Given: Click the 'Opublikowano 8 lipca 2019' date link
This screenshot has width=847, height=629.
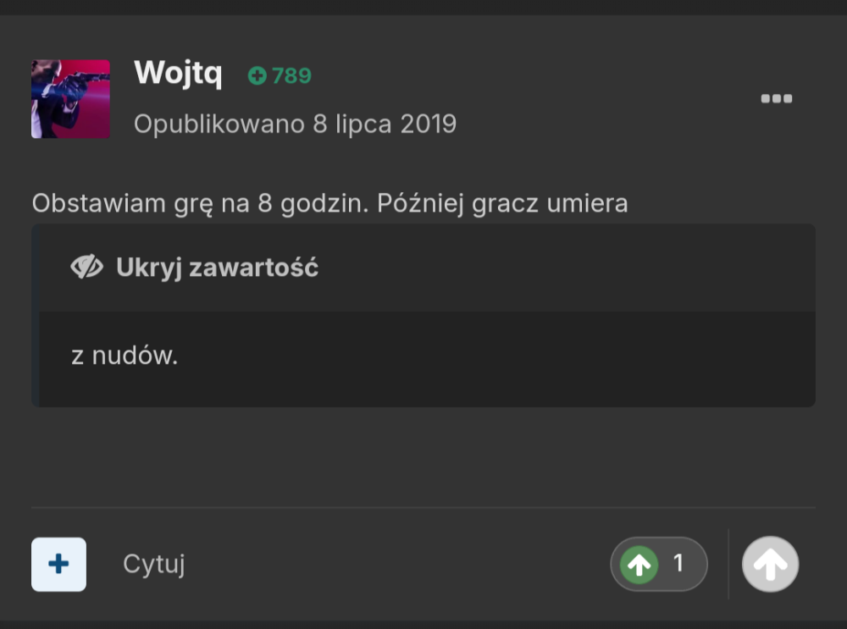Looking at the screenshot, I should coord(294,124).
